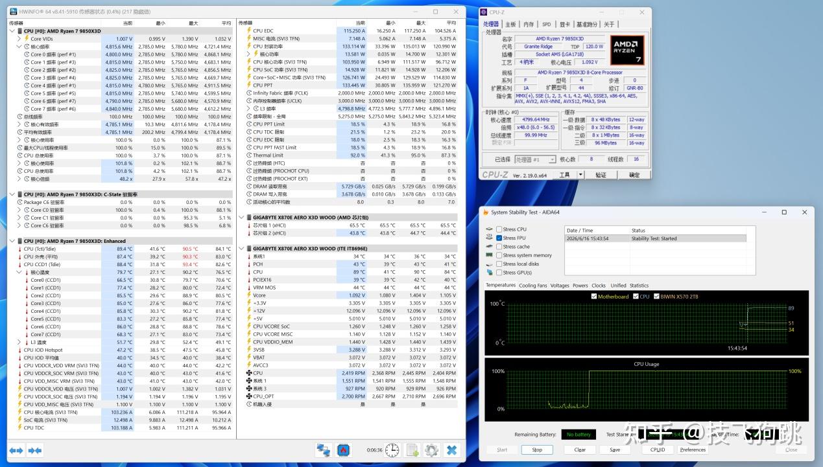Click thermometer icon beside CPU (Tctl/Tdie) row
The height and width of the screenshot is (467, 823).
pos(19,249)
